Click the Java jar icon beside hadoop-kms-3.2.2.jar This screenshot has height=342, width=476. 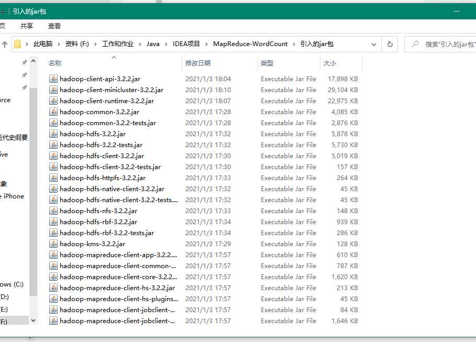click(53, 244)
